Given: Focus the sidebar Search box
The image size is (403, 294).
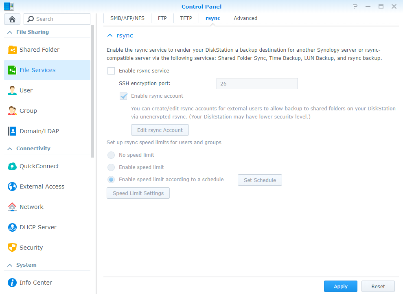Looking at the screenshot, I should tap(57, 19).
